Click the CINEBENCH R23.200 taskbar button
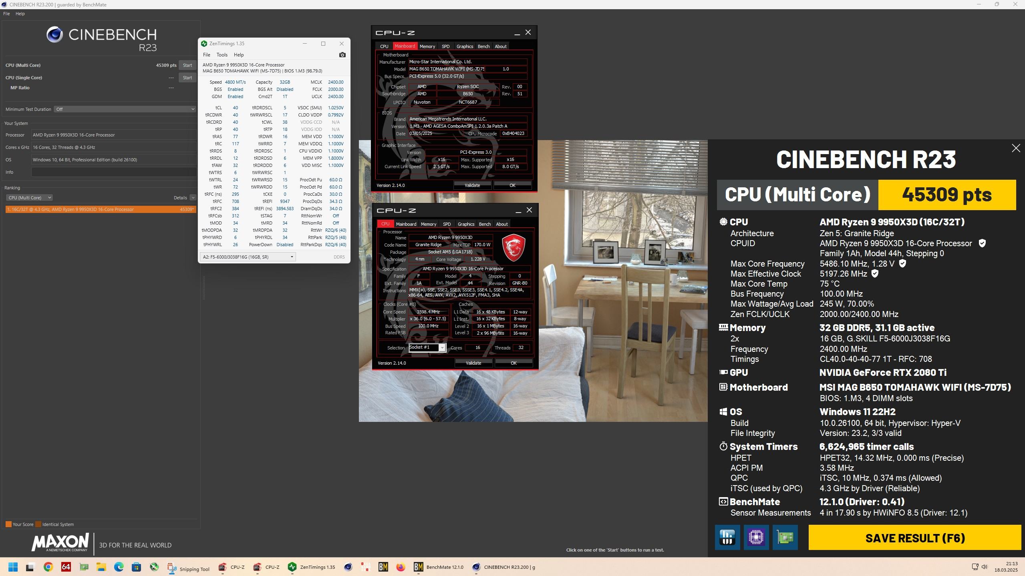The image size is (1025, 576). coord(504,567)
